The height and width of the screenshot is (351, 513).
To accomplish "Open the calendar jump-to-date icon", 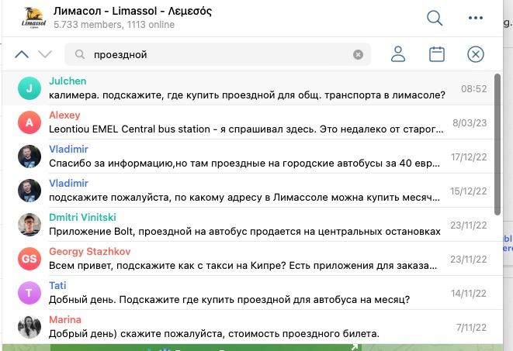I will point(437,54).
